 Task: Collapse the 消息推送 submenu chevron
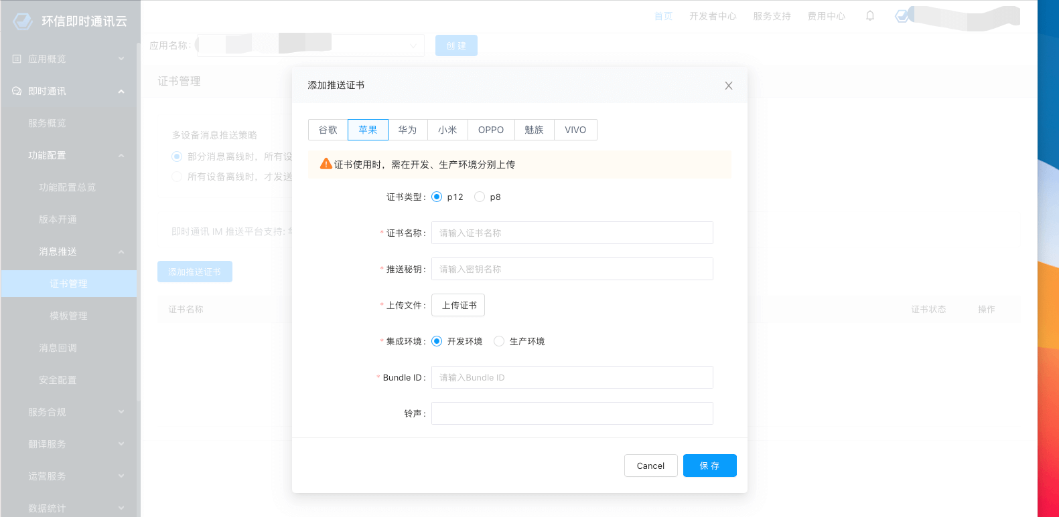click(x=121, y=251)
